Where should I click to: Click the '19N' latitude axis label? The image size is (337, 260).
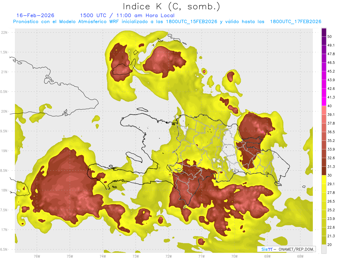click(5, 151)
